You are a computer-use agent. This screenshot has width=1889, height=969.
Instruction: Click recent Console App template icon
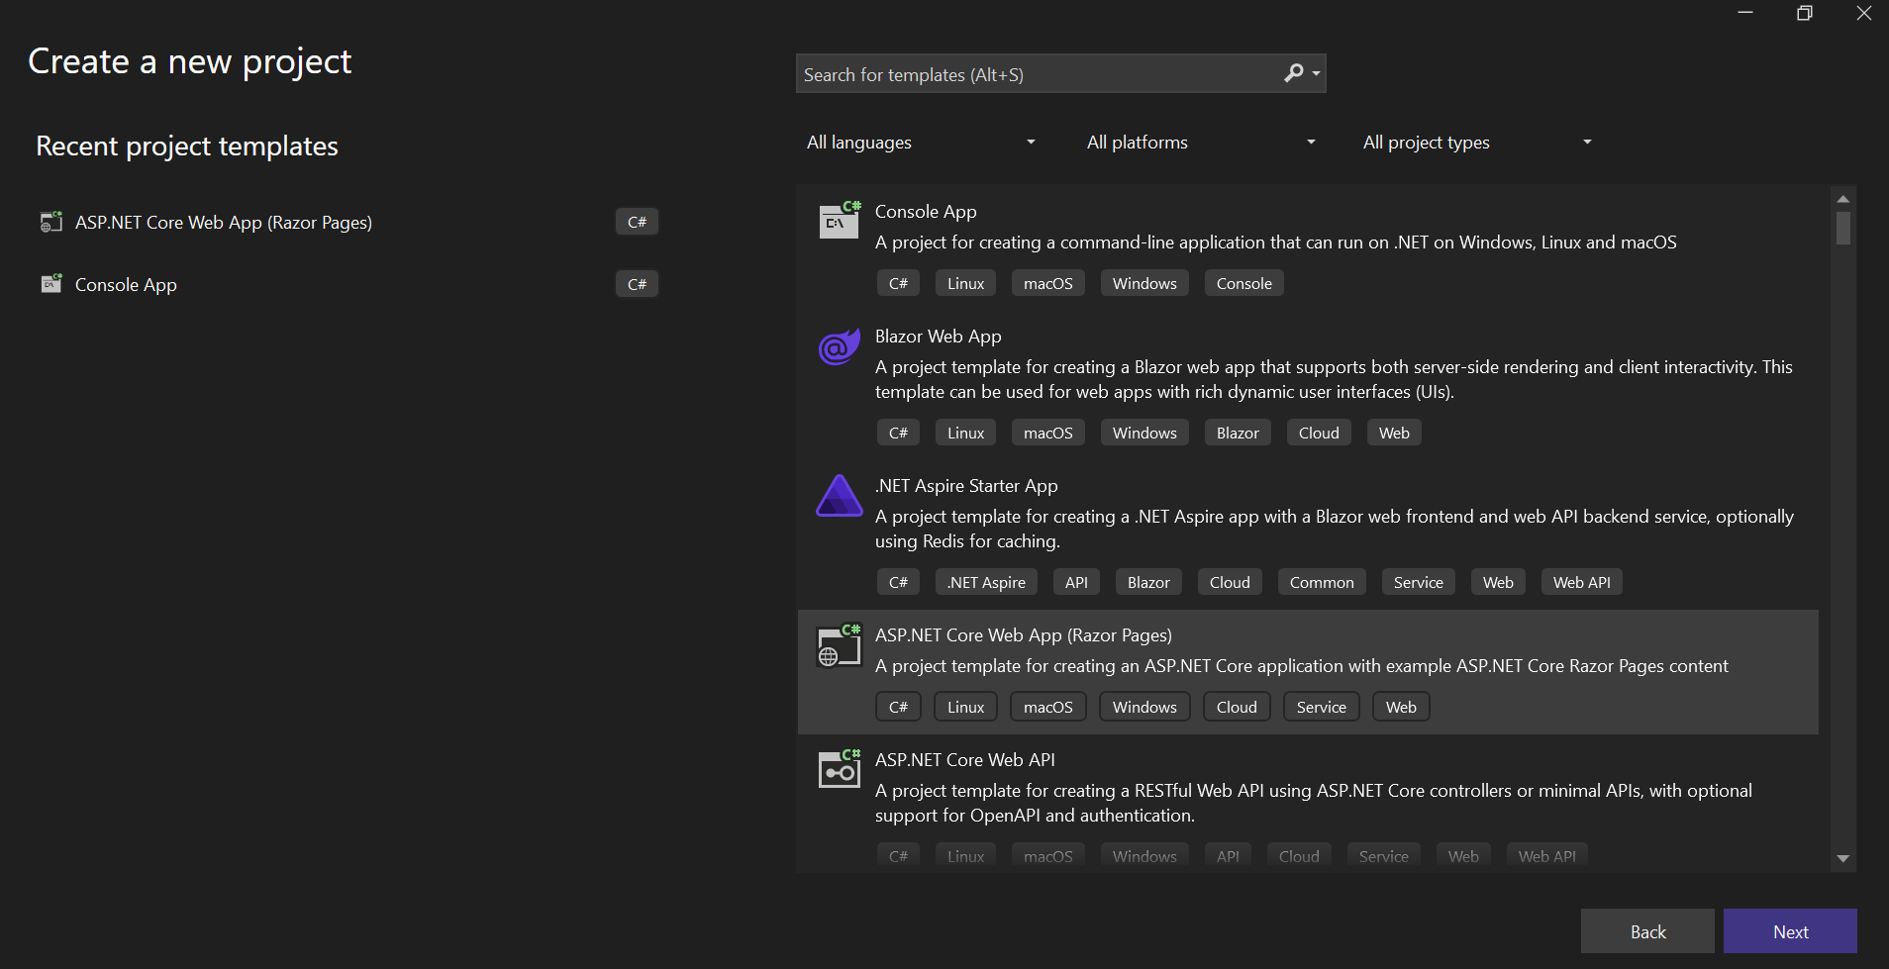50,284
